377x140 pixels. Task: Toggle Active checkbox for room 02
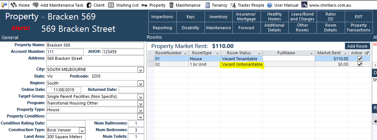point(360,64)
